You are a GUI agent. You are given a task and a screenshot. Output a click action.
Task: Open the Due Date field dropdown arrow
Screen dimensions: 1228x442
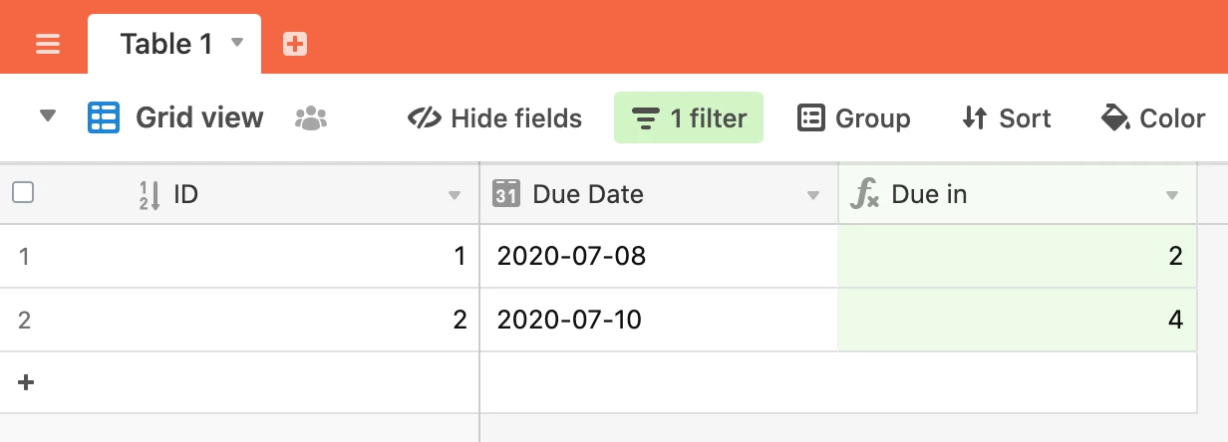coord(813,195)
